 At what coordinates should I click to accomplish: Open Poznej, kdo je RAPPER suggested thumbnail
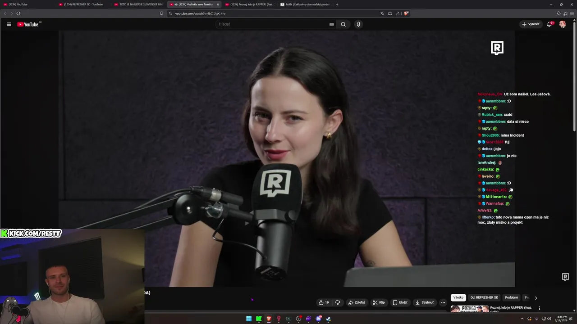(470, 309)
